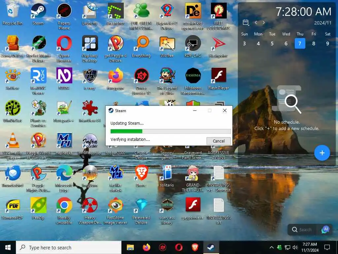Select the Brave browser desktop icon
Screen dimensions: 338x254
(x=141, y=173)
